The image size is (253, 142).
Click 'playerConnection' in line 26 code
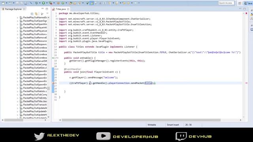click(119, 83)
